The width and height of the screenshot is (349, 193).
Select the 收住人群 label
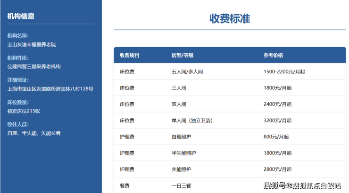click(18, 124)
